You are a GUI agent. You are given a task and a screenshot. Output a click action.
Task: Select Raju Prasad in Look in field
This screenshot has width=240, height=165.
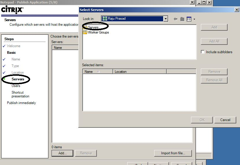pyautogui.click(x=132, y=18)
